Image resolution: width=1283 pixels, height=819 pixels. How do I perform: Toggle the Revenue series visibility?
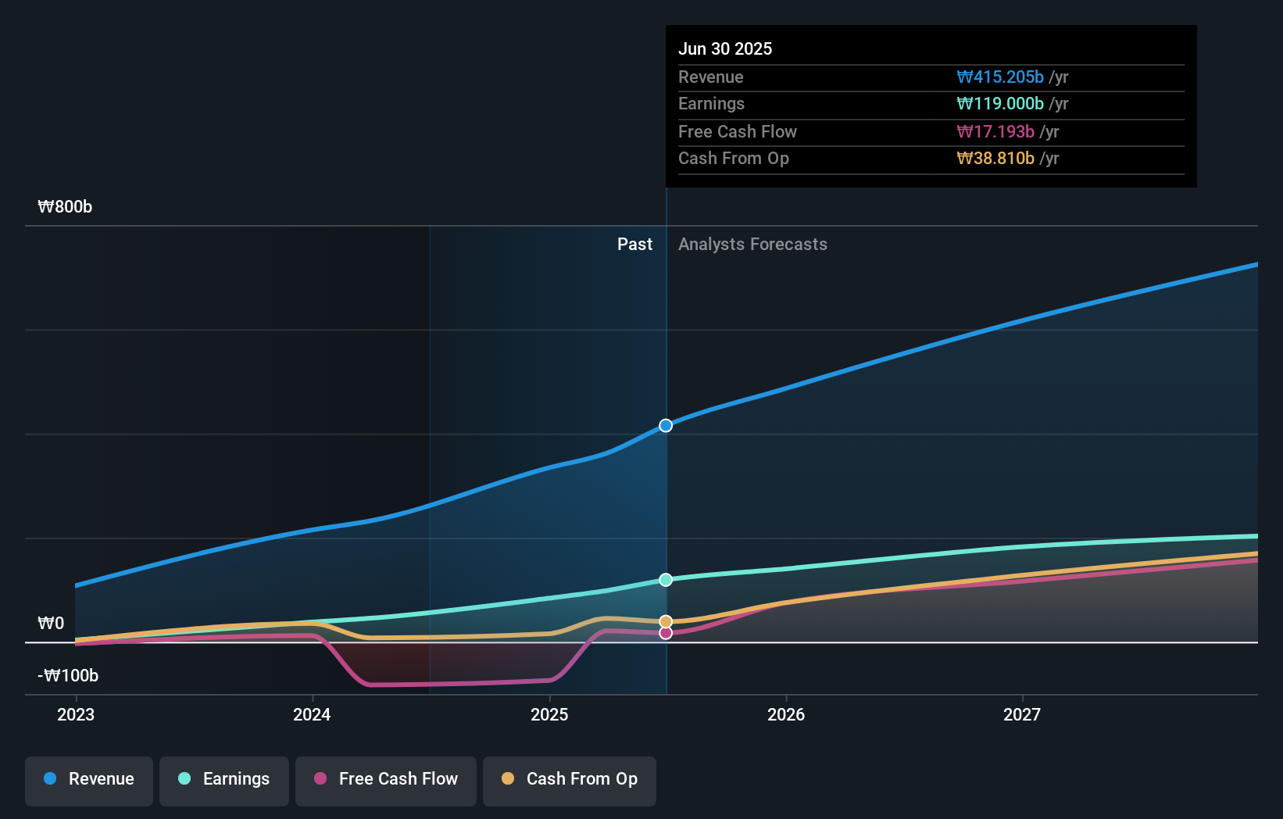88,779
